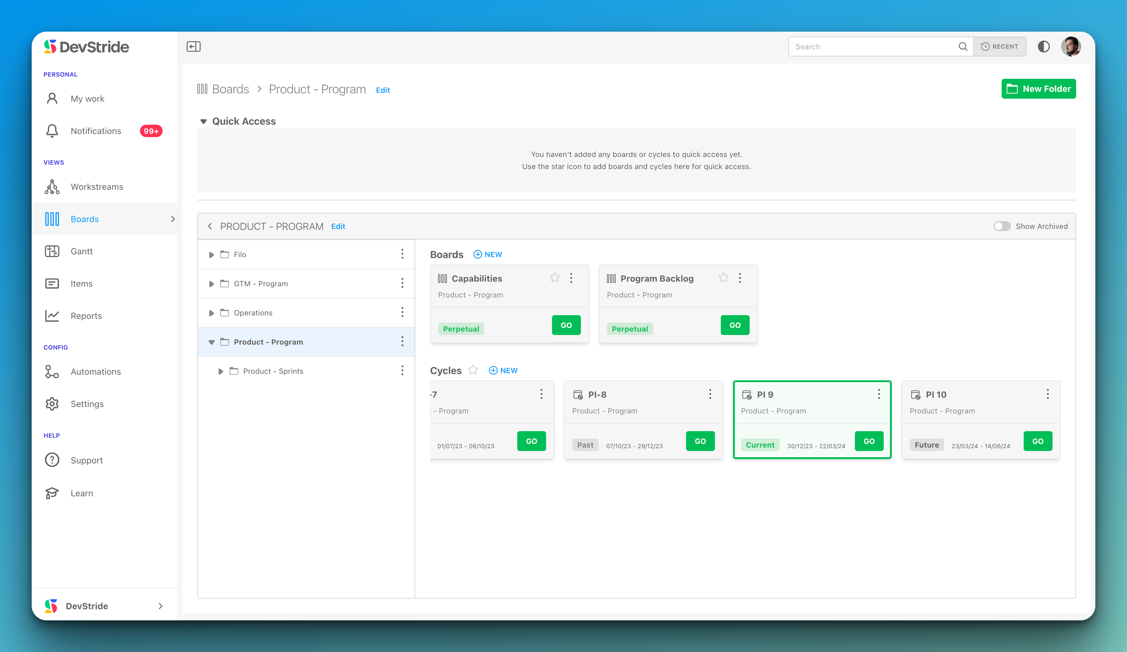Click the DevStride logo at top
Image resolution: width=1127 pixels, height=652 pixels.
coord(86,47)
